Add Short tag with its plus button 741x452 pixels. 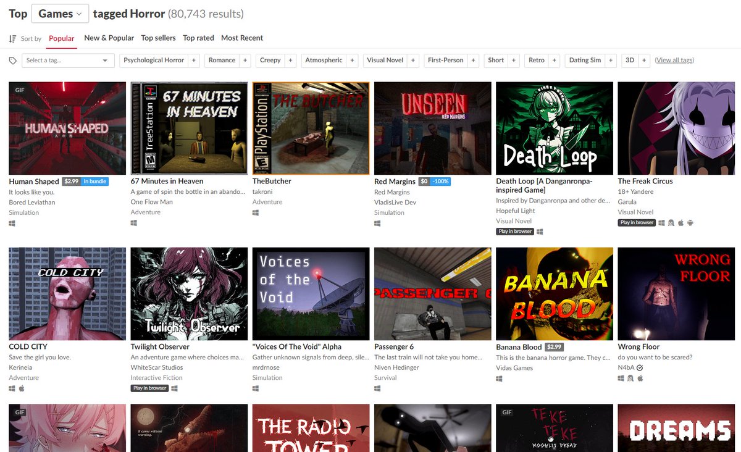click(x=513, y=61)
